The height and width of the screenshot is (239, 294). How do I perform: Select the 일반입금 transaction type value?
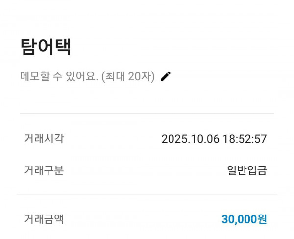point(247,170)
